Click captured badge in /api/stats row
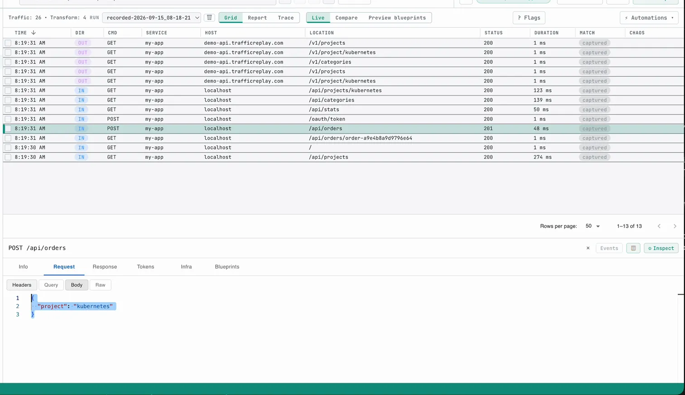This screenshot has width=685, height=395. pyautogui.click(x=594, y=110)
